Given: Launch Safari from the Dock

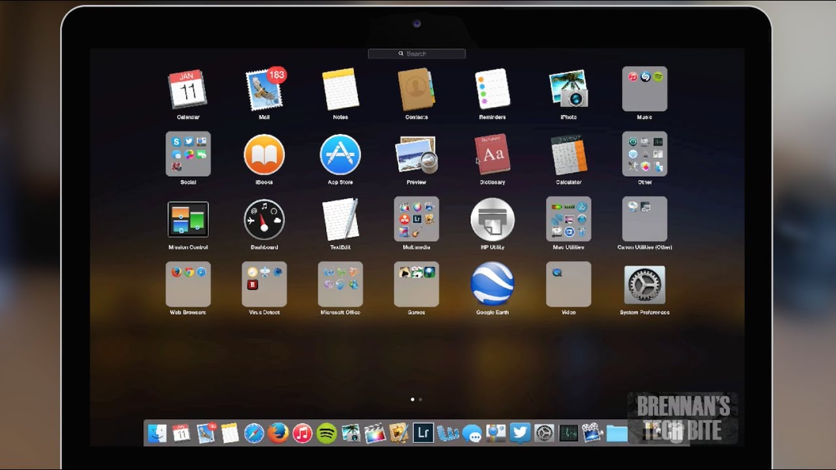Looking at the screenshot, I should pyautogui.click(x=254, y=433).
